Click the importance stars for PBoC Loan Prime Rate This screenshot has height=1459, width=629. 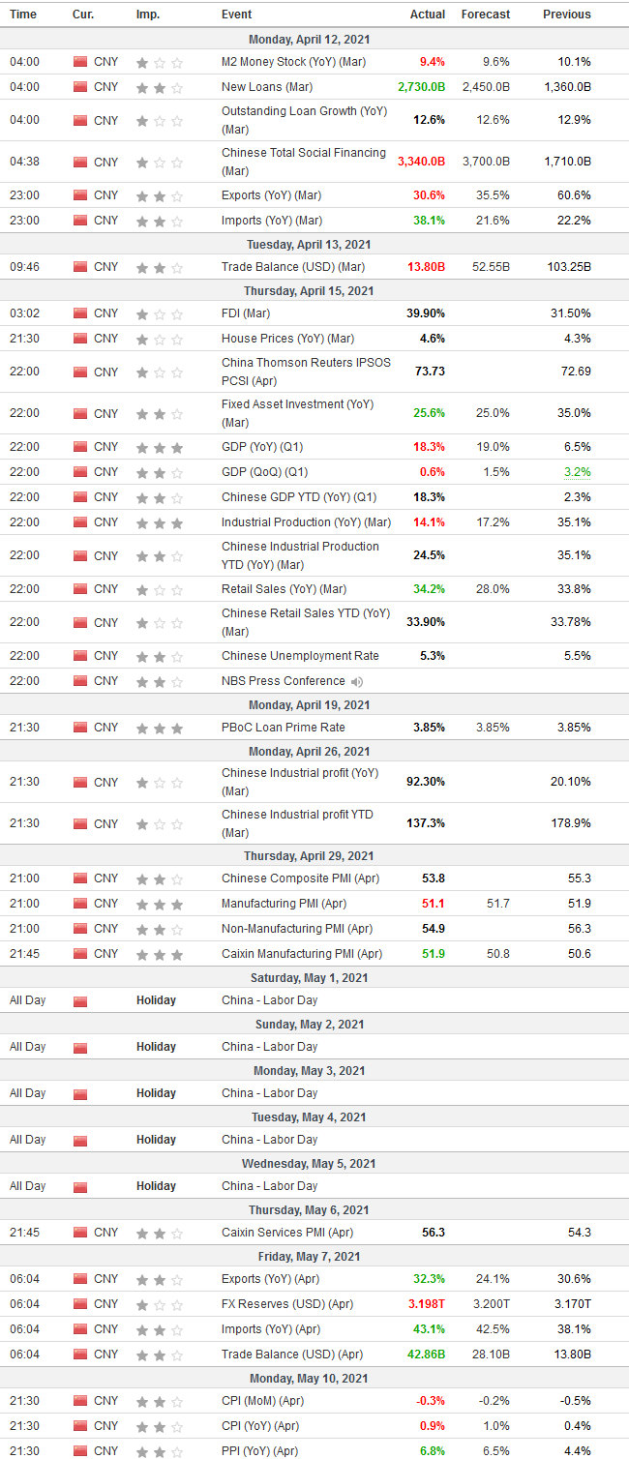[160, 728]
